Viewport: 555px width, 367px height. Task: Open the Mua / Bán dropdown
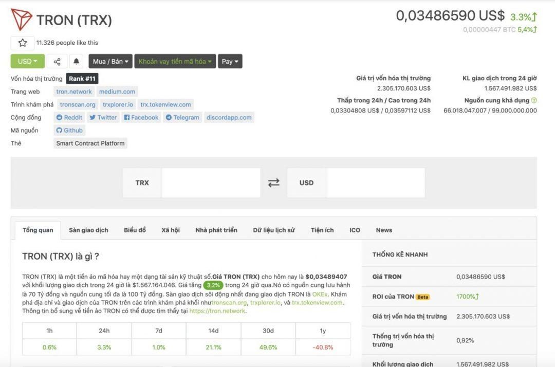(110, 61)
